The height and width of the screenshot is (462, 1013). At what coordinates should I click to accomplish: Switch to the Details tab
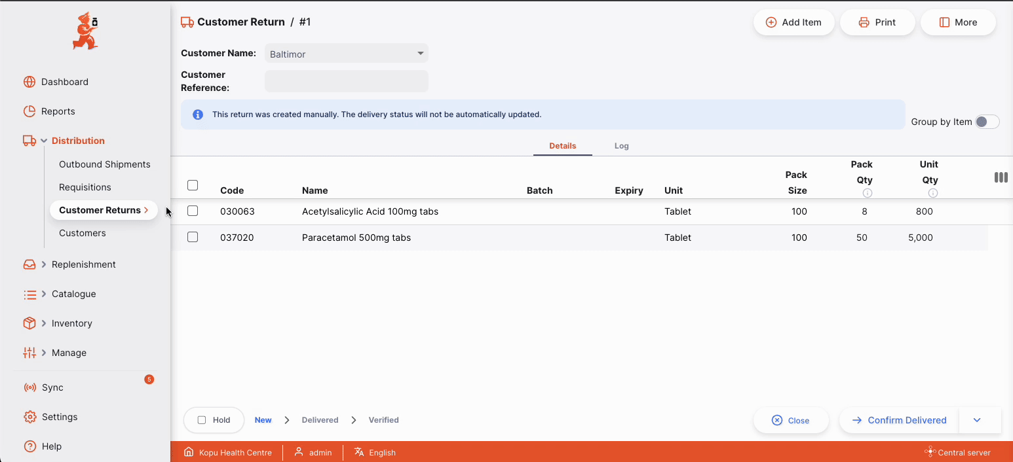tap(563, 146)
